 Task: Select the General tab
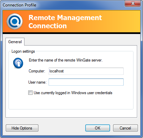[15, 42]
